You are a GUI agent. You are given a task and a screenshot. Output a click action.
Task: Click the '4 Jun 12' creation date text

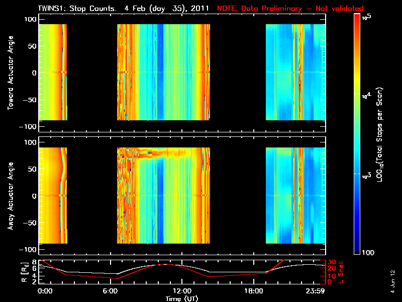(x=392, y=281)
